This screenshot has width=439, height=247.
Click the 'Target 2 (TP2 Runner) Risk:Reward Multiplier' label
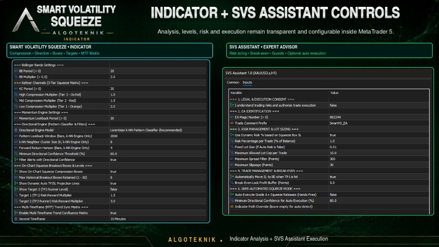[51, 201]
